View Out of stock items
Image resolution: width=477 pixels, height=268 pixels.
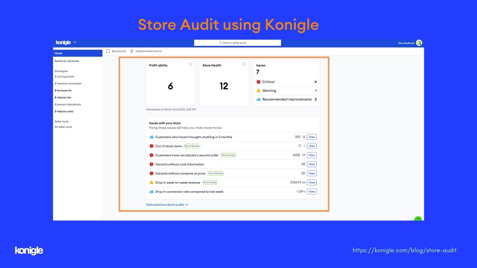point(312,146)
